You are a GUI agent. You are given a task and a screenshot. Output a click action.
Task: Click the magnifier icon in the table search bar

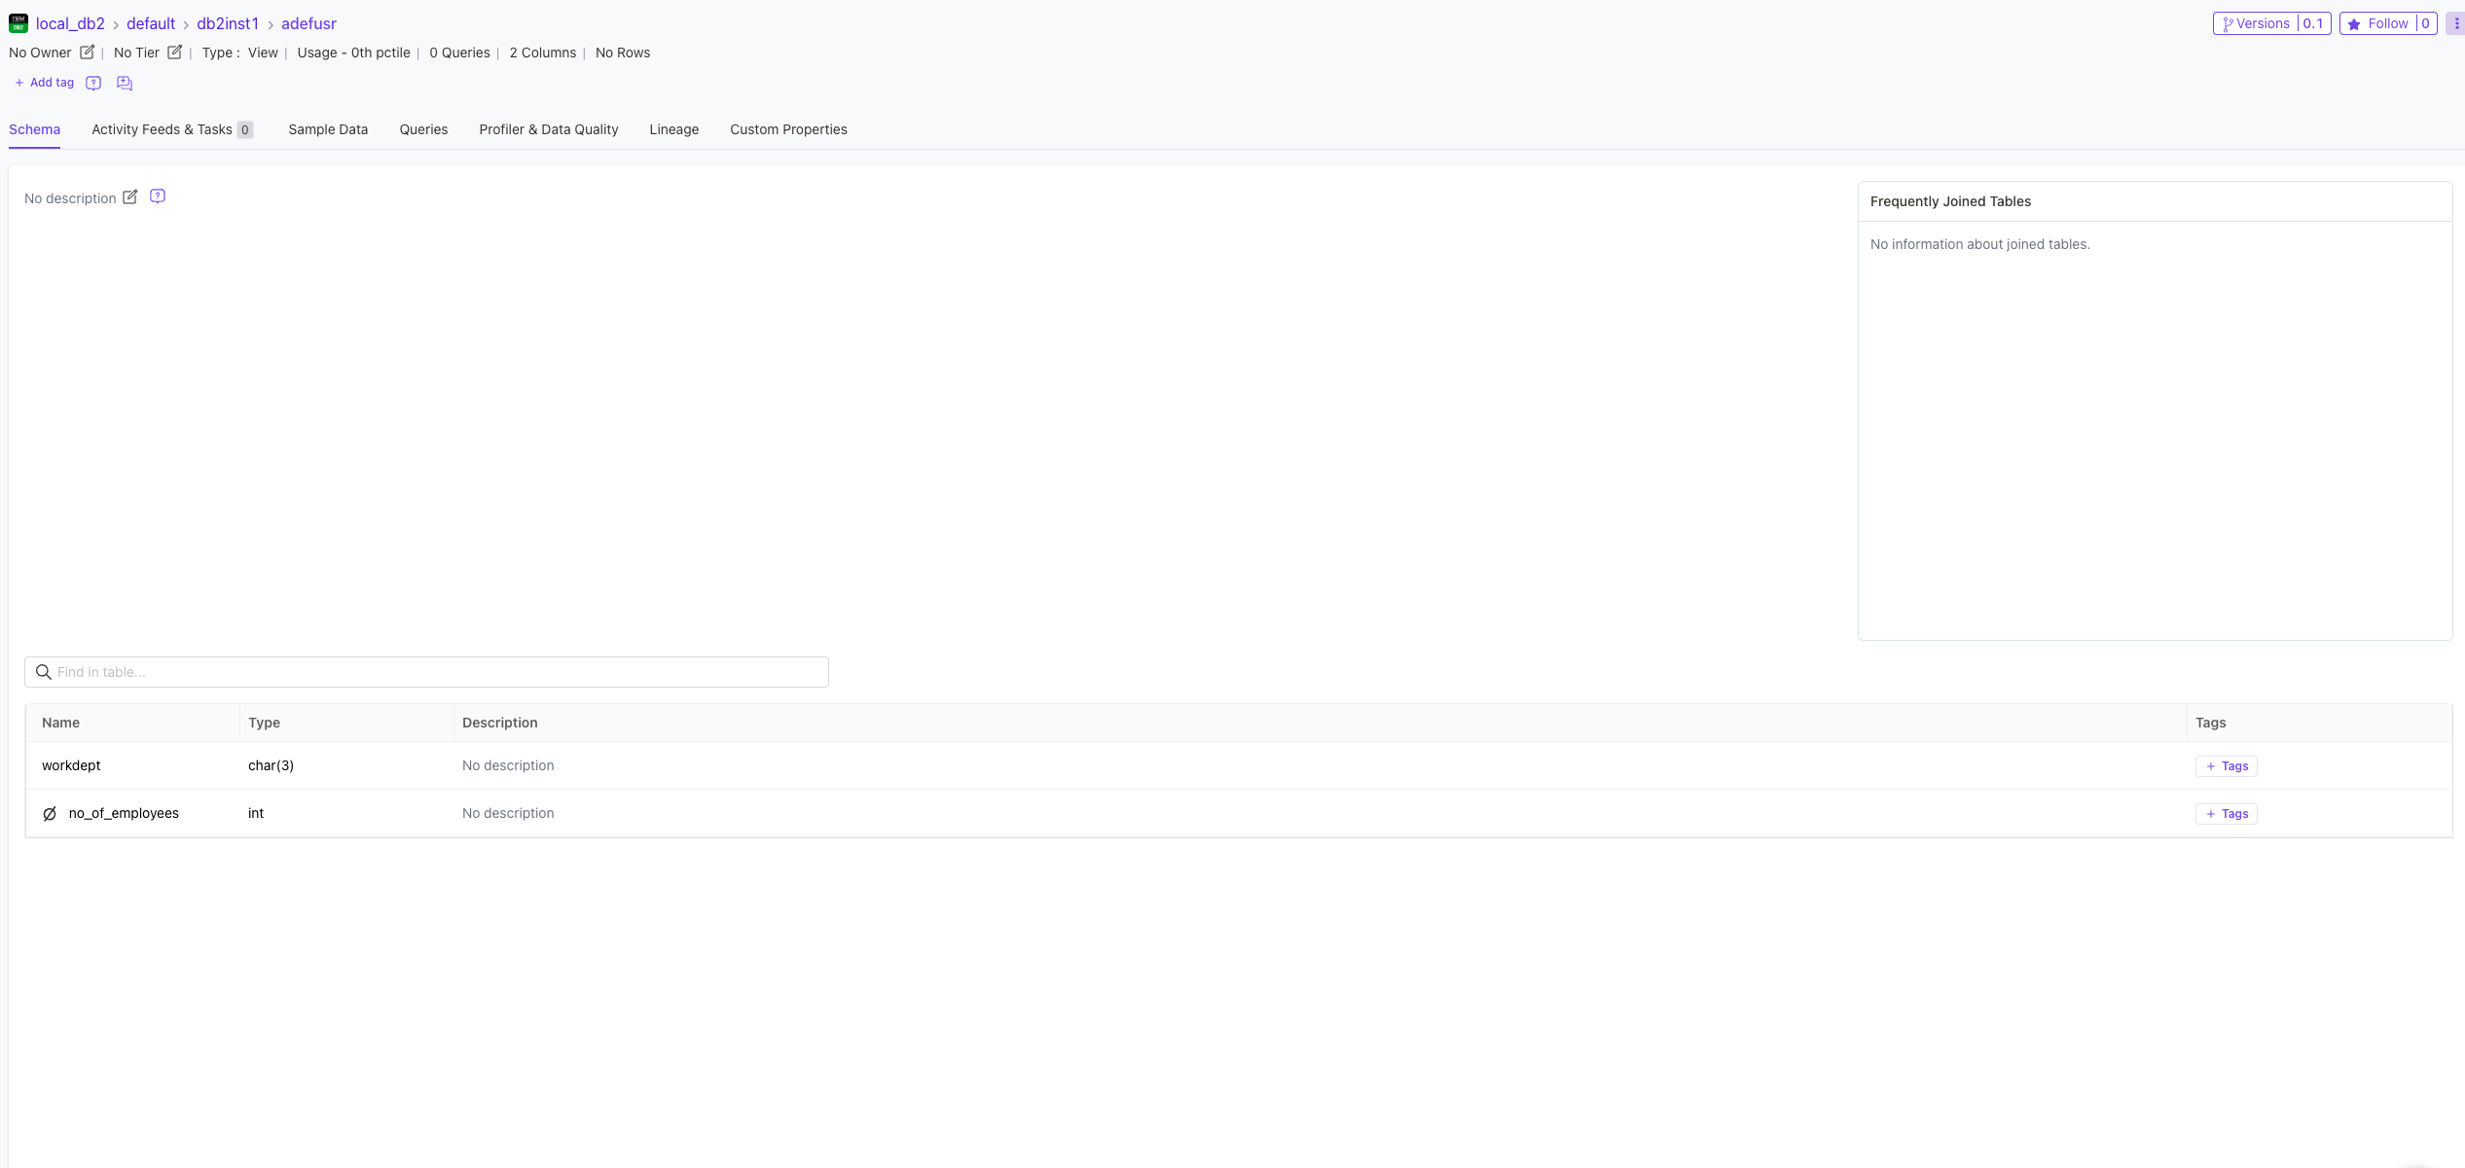tap(44, 671)
